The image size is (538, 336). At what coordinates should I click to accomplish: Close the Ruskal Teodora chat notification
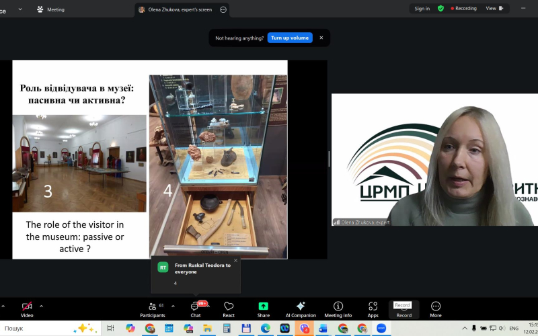point(235,260)
